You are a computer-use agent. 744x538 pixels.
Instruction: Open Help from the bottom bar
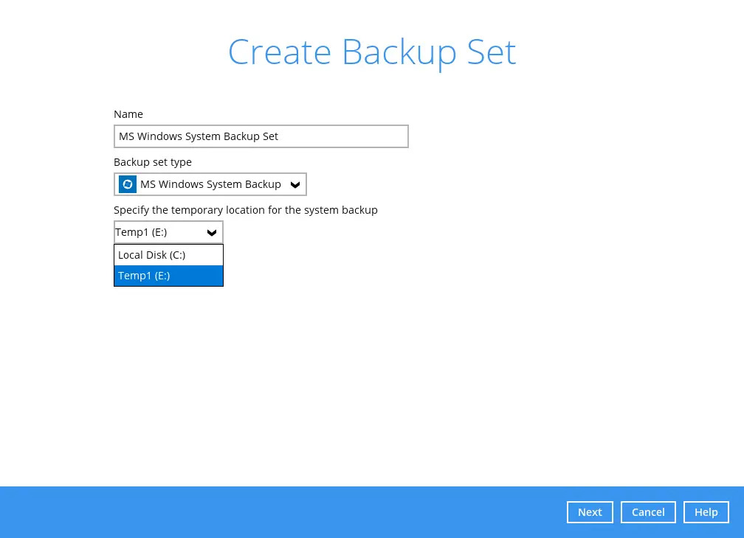[x=706, y=512]
